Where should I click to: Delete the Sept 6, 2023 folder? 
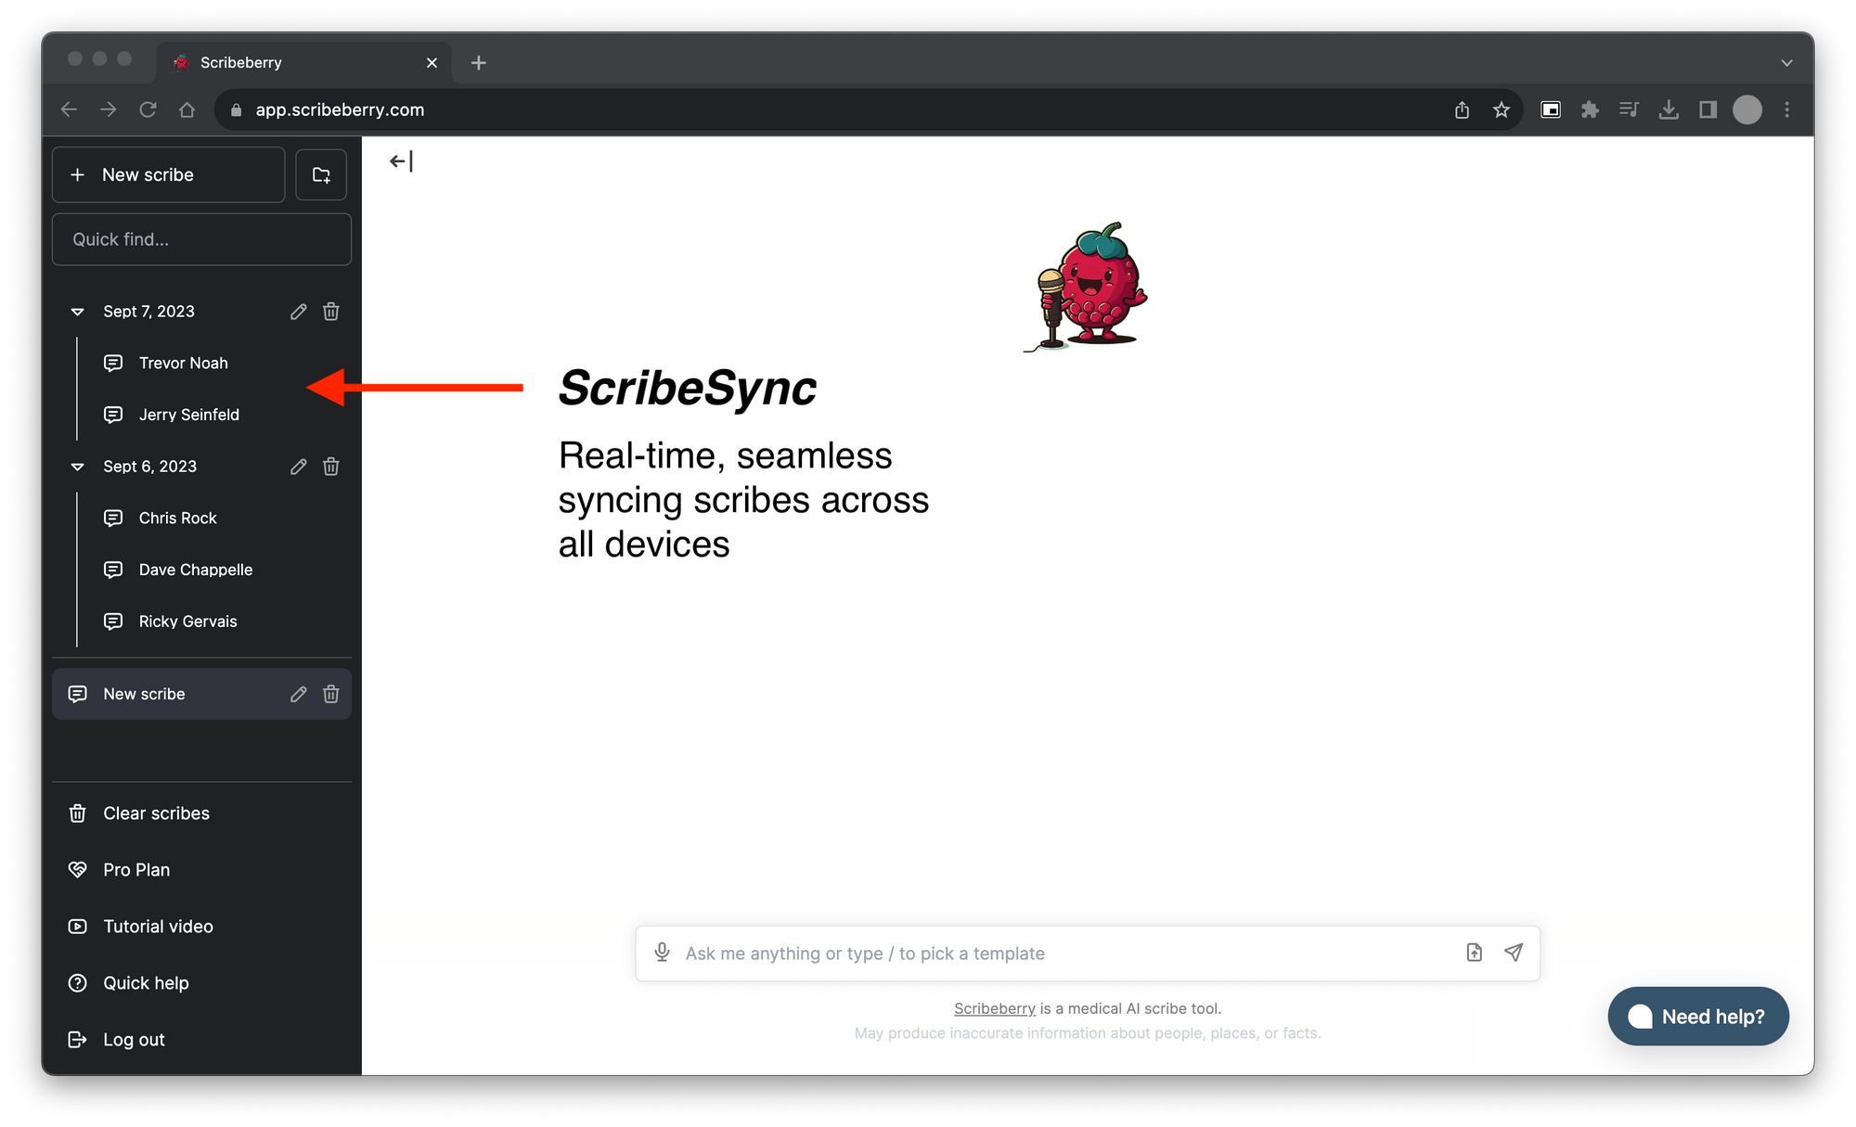pos(331,467)
